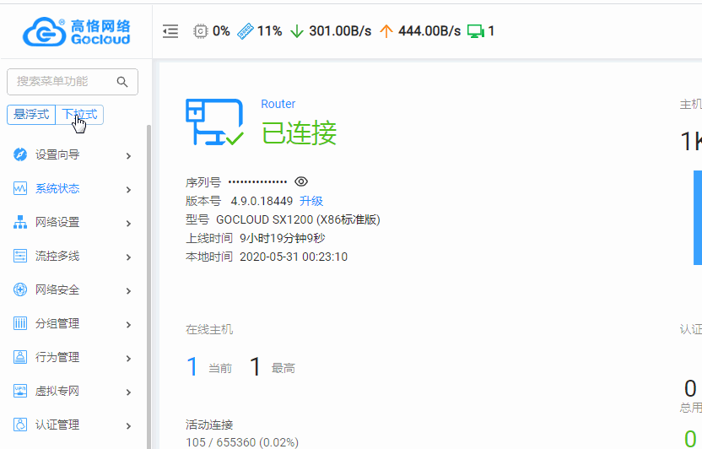
Task: Click the online hosts monitor icon
Action: pos(476,31)
